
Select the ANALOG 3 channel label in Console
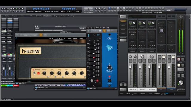click(x=142, y=90)
